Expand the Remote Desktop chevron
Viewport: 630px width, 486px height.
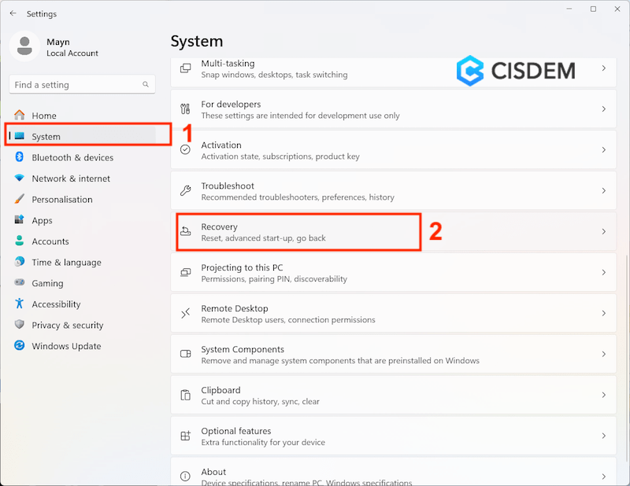coord(604,314)
